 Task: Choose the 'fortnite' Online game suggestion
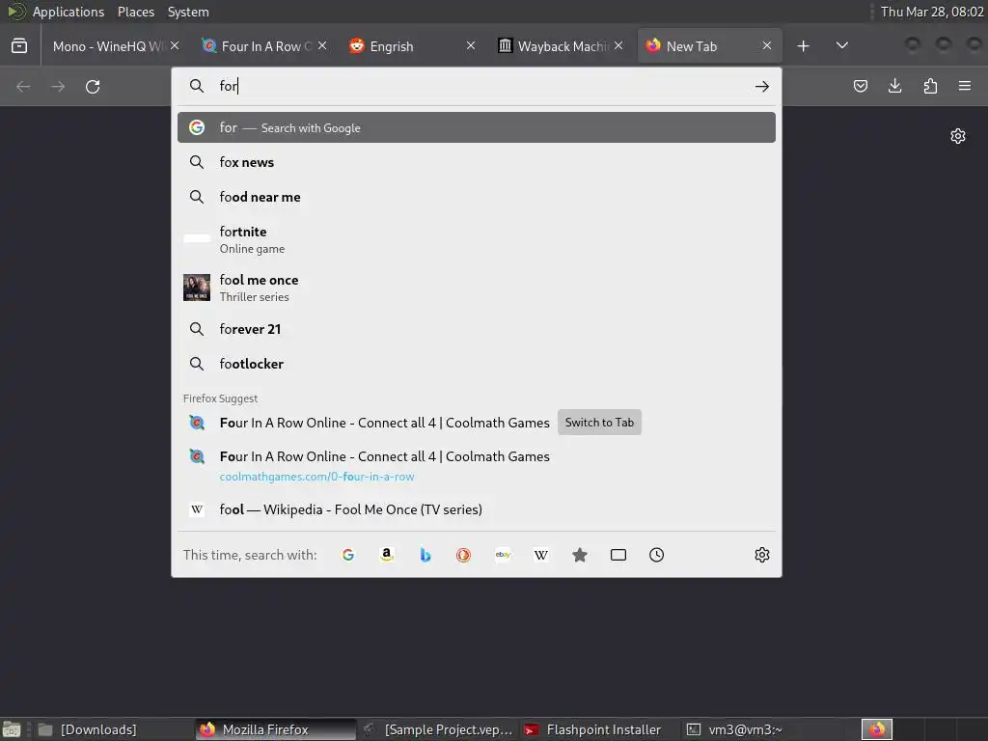(x=477, y=239)
